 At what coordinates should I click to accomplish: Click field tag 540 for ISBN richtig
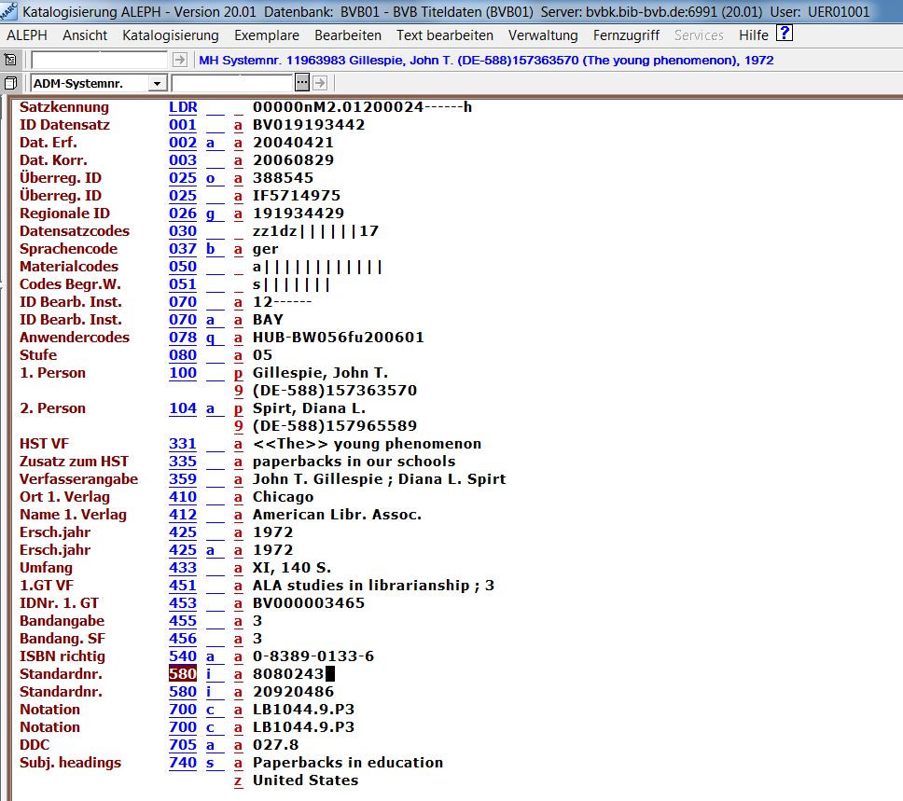click(x=183, y=656)
